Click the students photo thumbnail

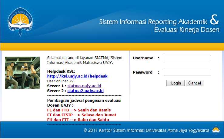22,73
